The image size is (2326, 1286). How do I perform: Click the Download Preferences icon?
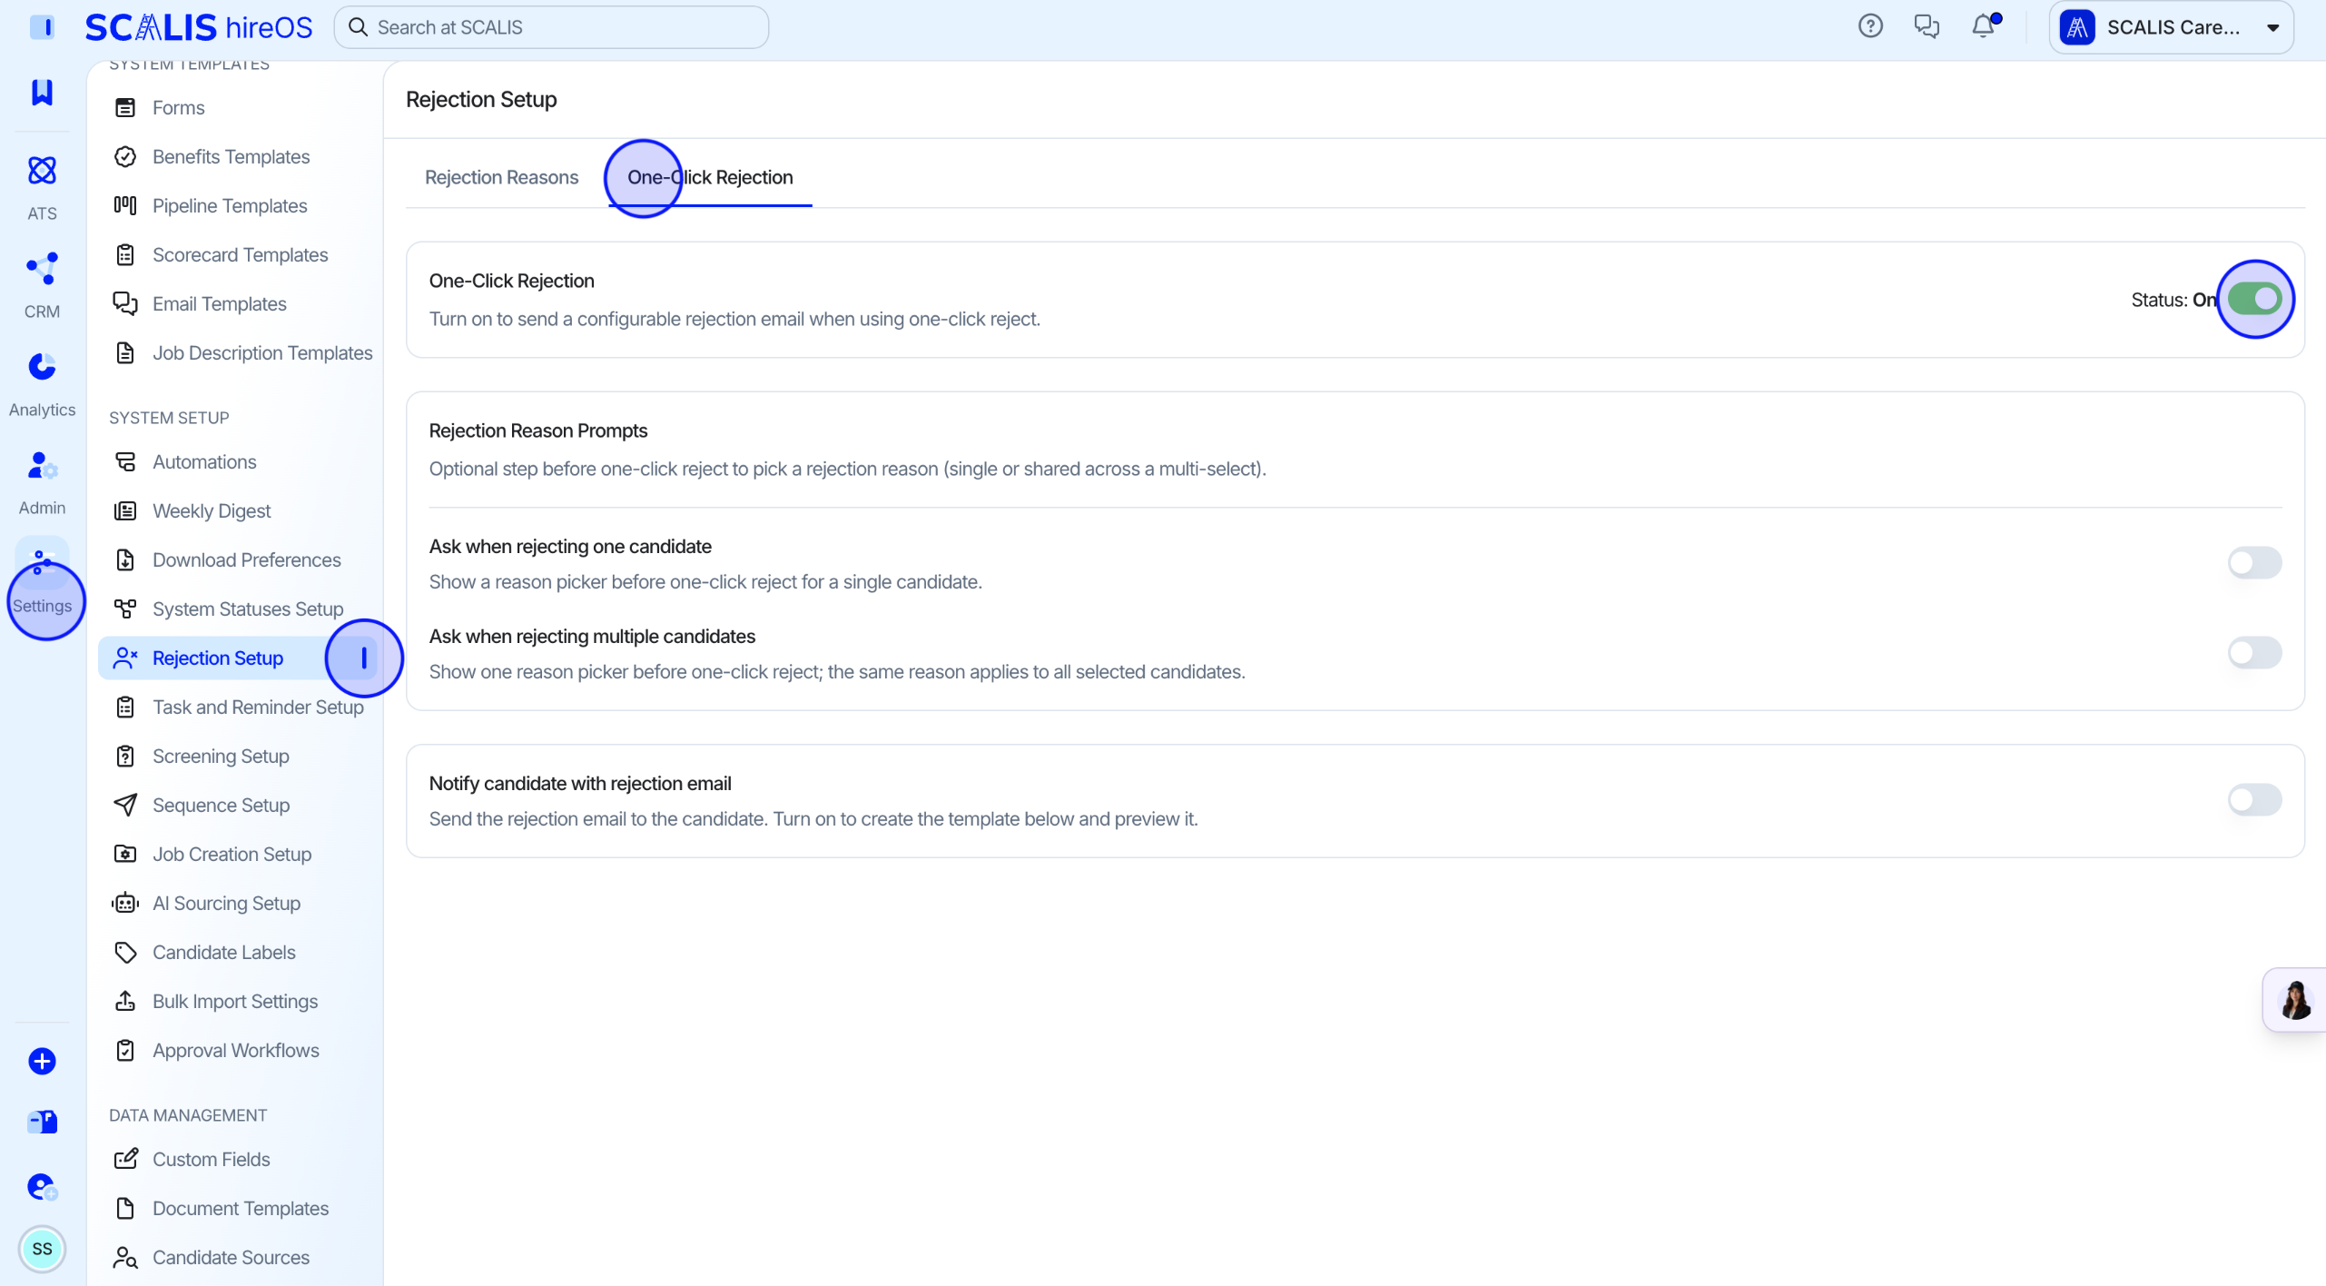[125, 560]
